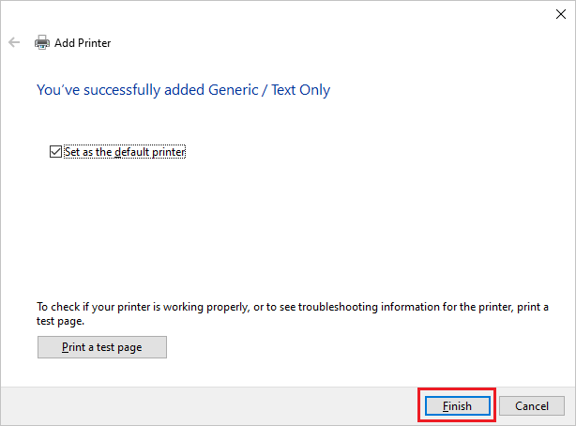Screen dimensions: 576x426
Task: Click the successfully added Generic / Text Only heading
Action: click(x=183, y=90)
